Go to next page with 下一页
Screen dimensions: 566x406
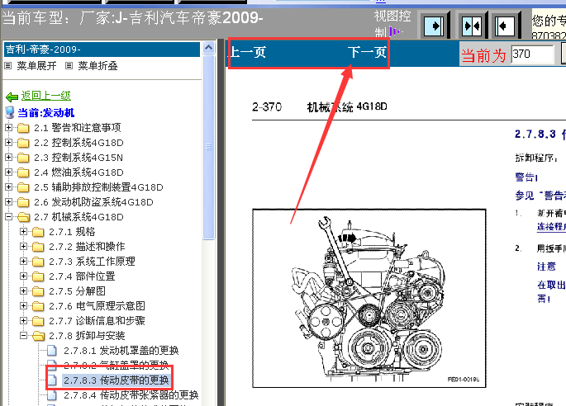pos(368,52)
